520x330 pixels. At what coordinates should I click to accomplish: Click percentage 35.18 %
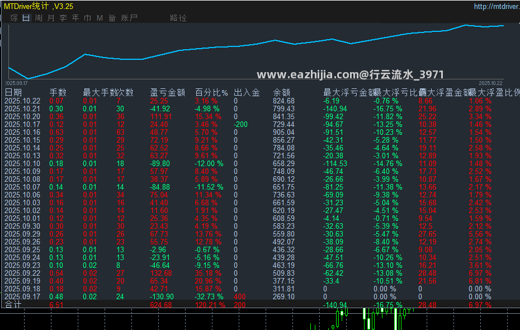208,274
